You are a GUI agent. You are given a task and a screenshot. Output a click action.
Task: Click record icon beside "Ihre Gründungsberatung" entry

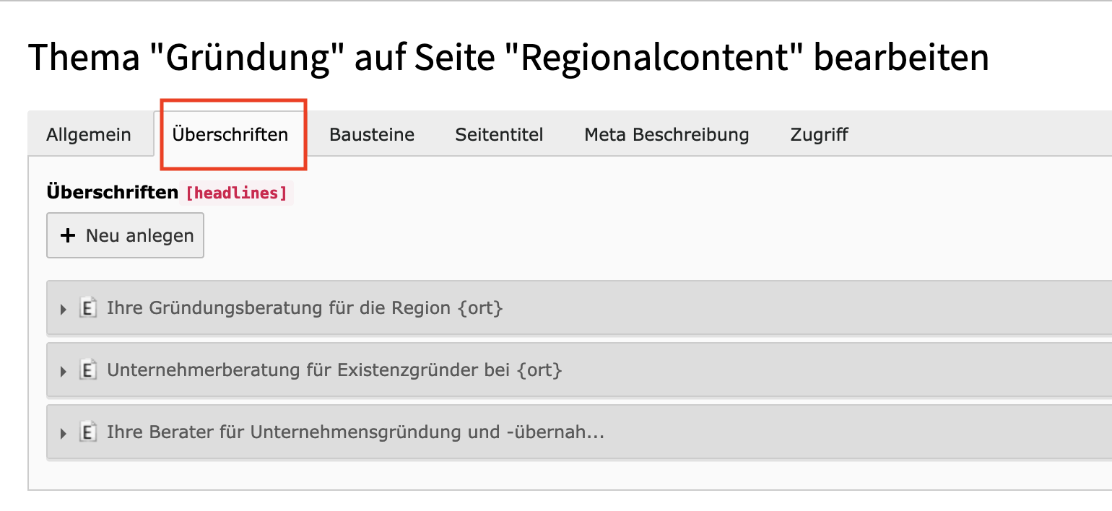pyautogui.click(x=88, y=308)
